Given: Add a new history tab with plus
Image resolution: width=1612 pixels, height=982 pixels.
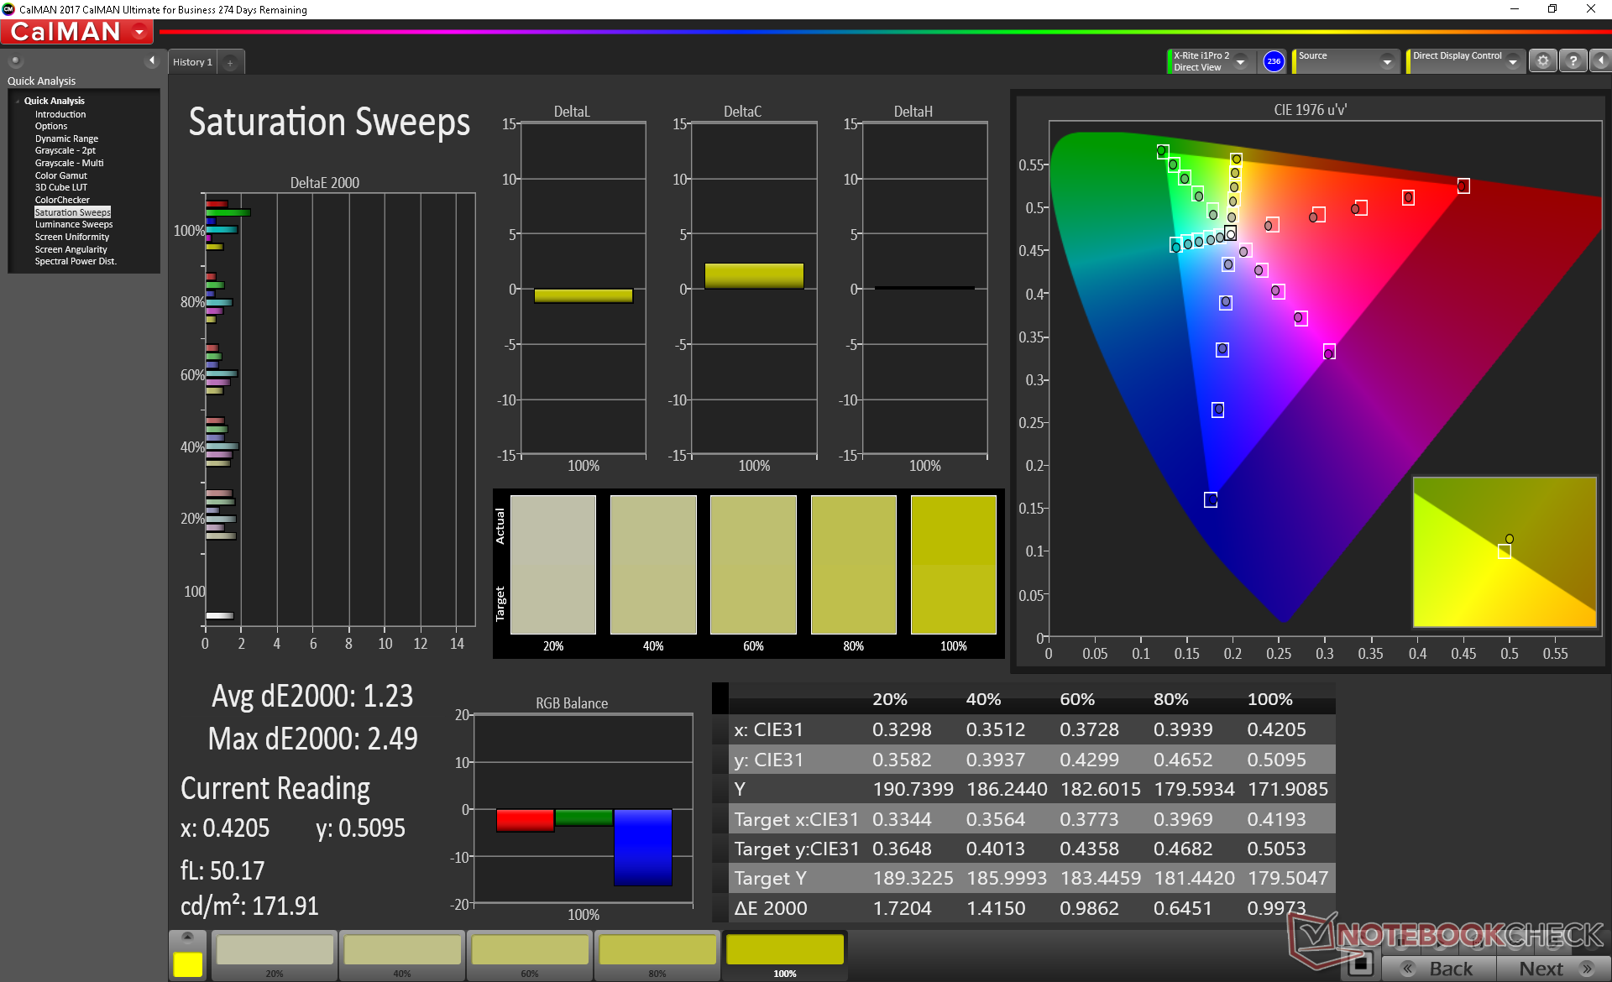Looking at the screenshot, I should [230, 63].
